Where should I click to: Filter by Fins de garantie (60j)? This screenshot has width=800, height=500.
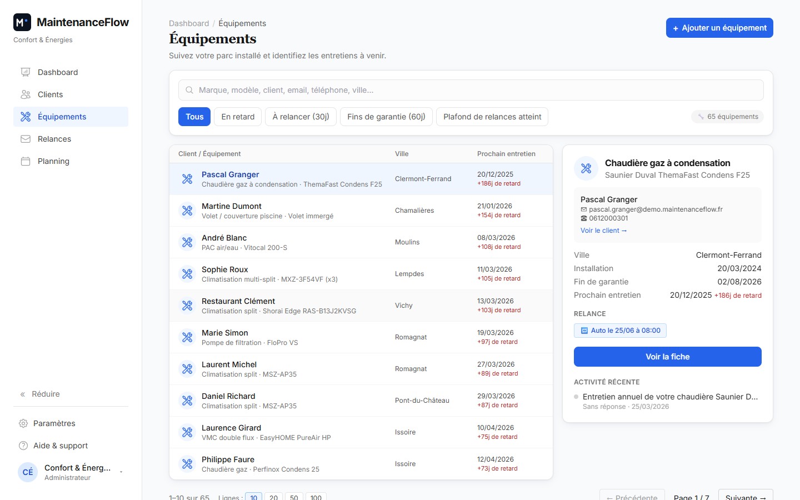386,117
